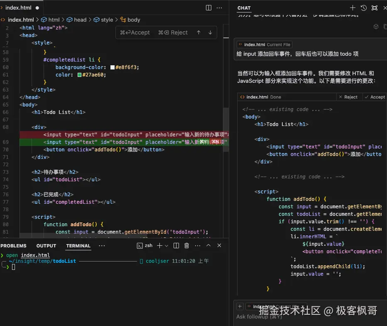Click the button onclick addTodo line 70

(x=104, y=150)
